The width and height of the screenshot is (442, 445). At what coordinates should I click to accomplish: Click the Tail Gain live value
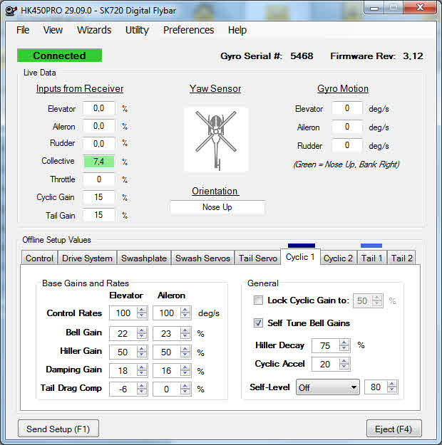99,215
